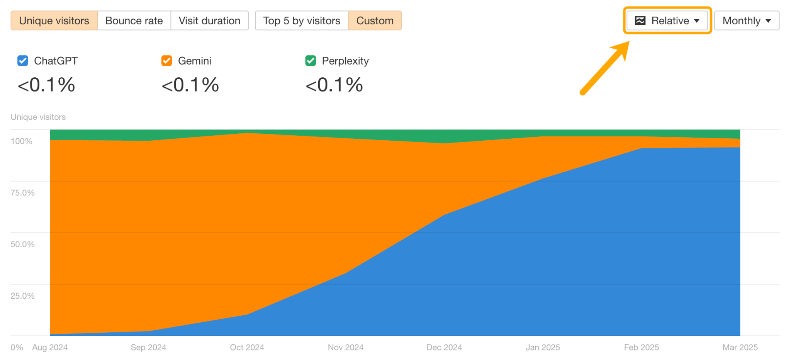Select the Top 5 by visitors tab
This screenshot has width=791, height=364.
click(301, 20)
